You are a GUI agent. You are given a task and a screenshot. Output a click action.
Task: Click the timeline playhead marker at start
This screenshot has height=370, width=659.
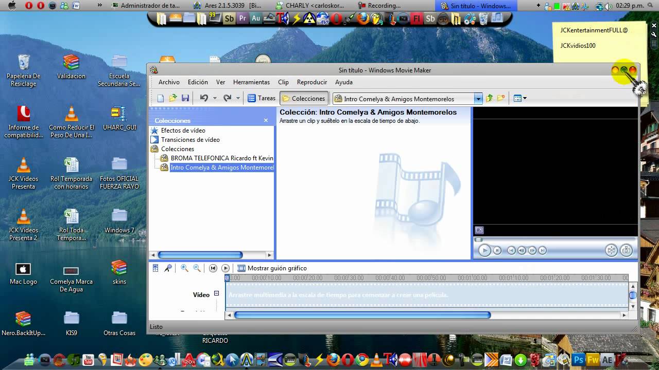(x=227, y=277)
